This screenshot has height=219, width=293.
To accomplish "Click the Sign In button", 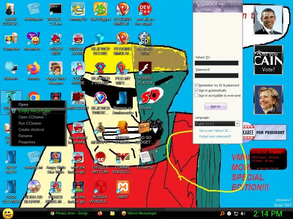I will pos(215,106).
